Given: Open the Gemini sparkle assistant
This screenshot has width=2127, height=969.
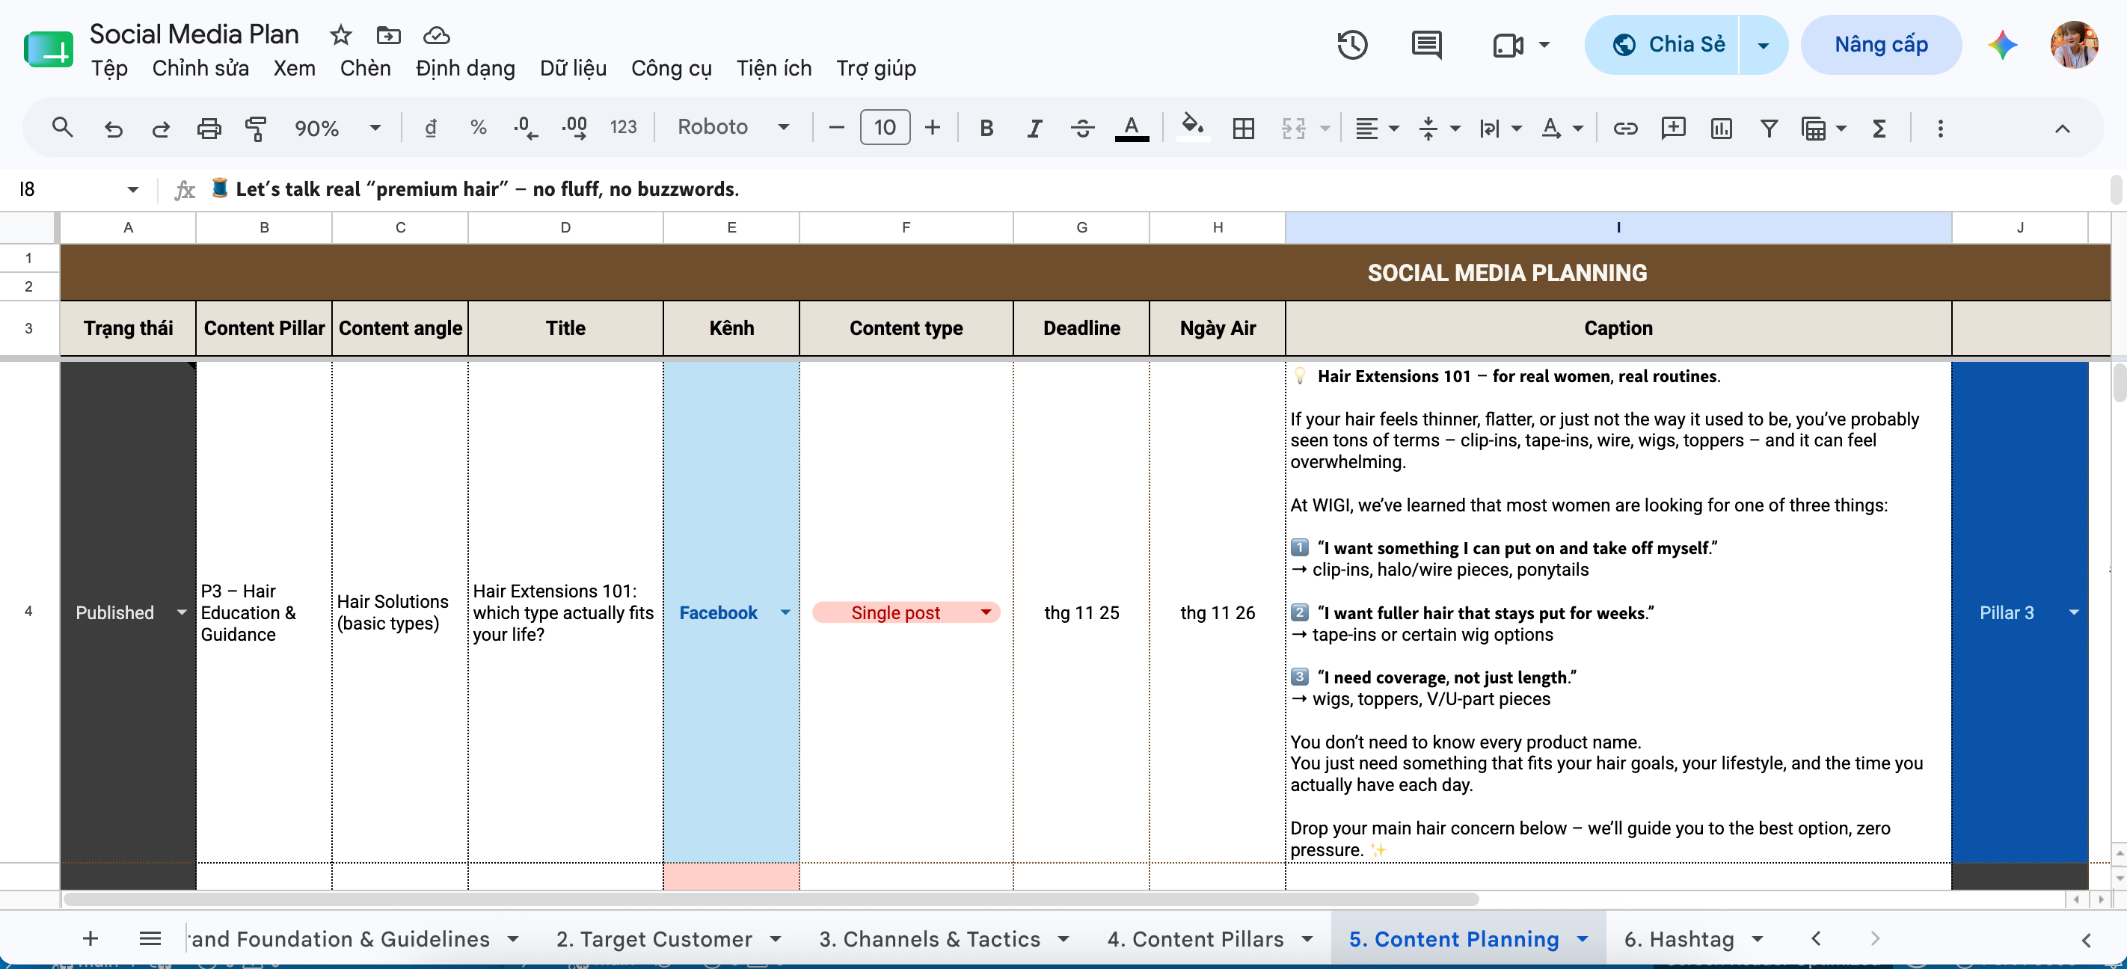Looking at the screenshot, I should tap(2002, 45).
